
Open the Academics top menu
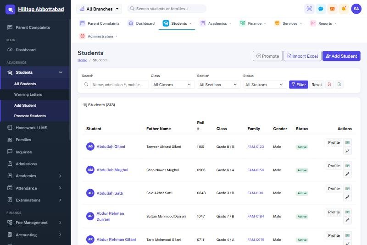click(215, 23)
